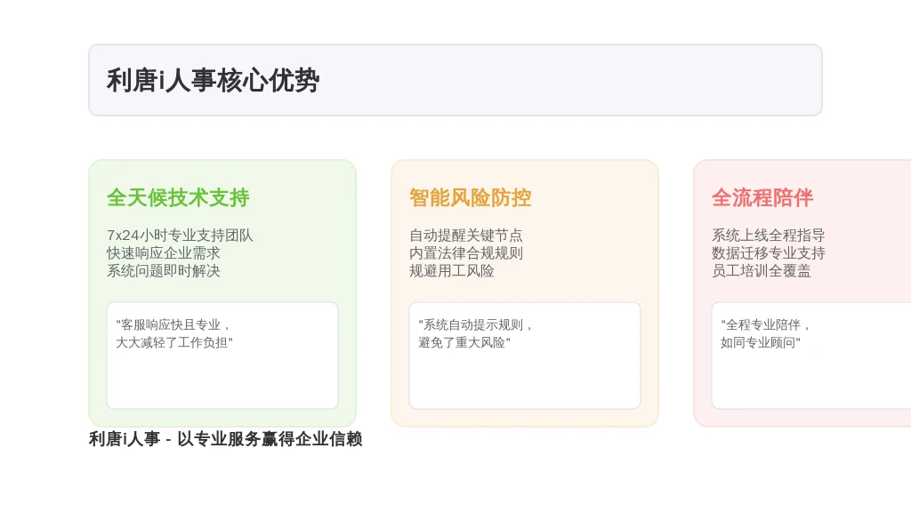Click the 系统上线全程指导 text line
The height and width of the screenshot is (512, 911).
click(x=768, y=235)
